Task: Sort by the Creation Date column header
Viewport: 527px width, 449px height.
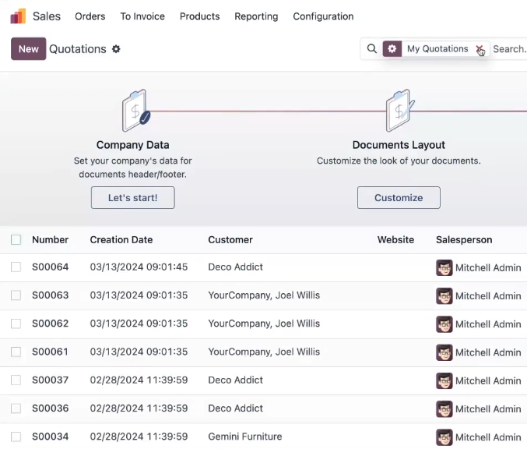Action: (121, 239)
